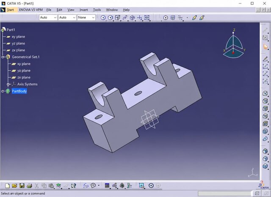The width and height of the screenshot is (271, 197).
Task: Click the yellow paintbrush icon in top toolbar
Action: pos(194,18)
